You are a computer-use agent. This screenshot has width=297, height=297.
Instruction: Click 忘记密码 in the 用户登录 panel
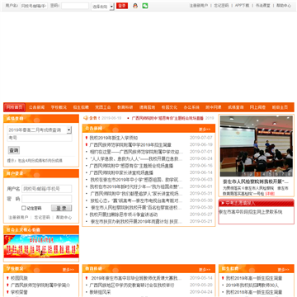[x=42, y=217]
